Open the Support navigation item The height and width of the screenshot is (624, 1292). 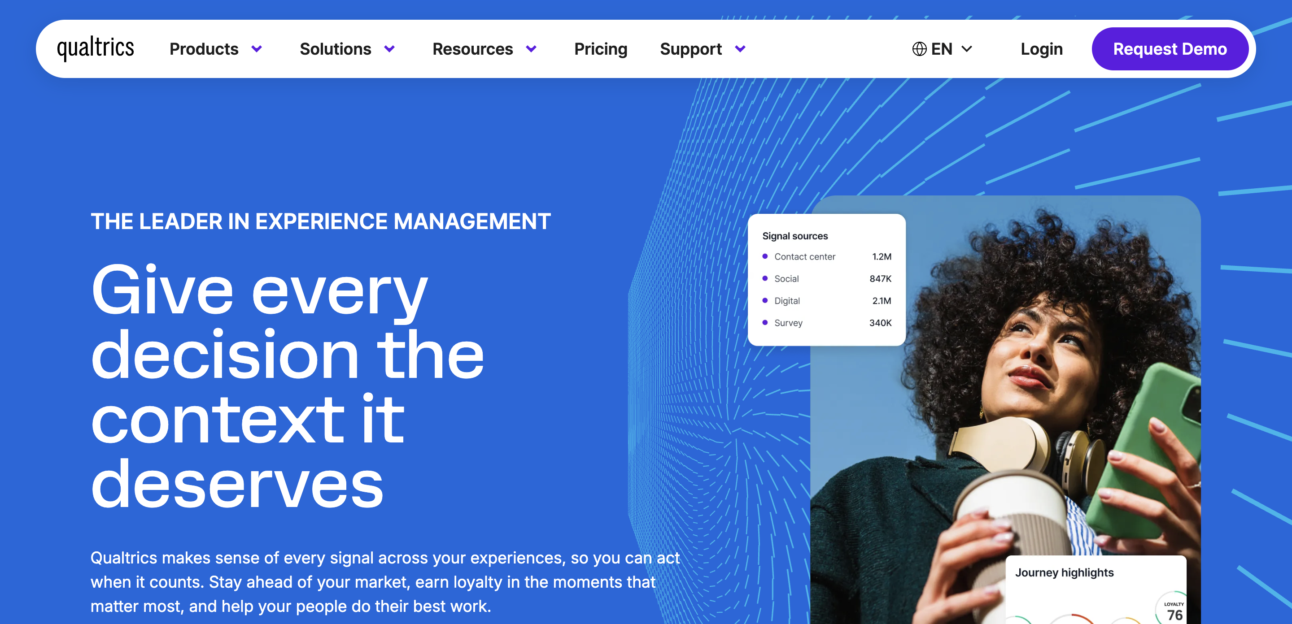pos(691,49)
